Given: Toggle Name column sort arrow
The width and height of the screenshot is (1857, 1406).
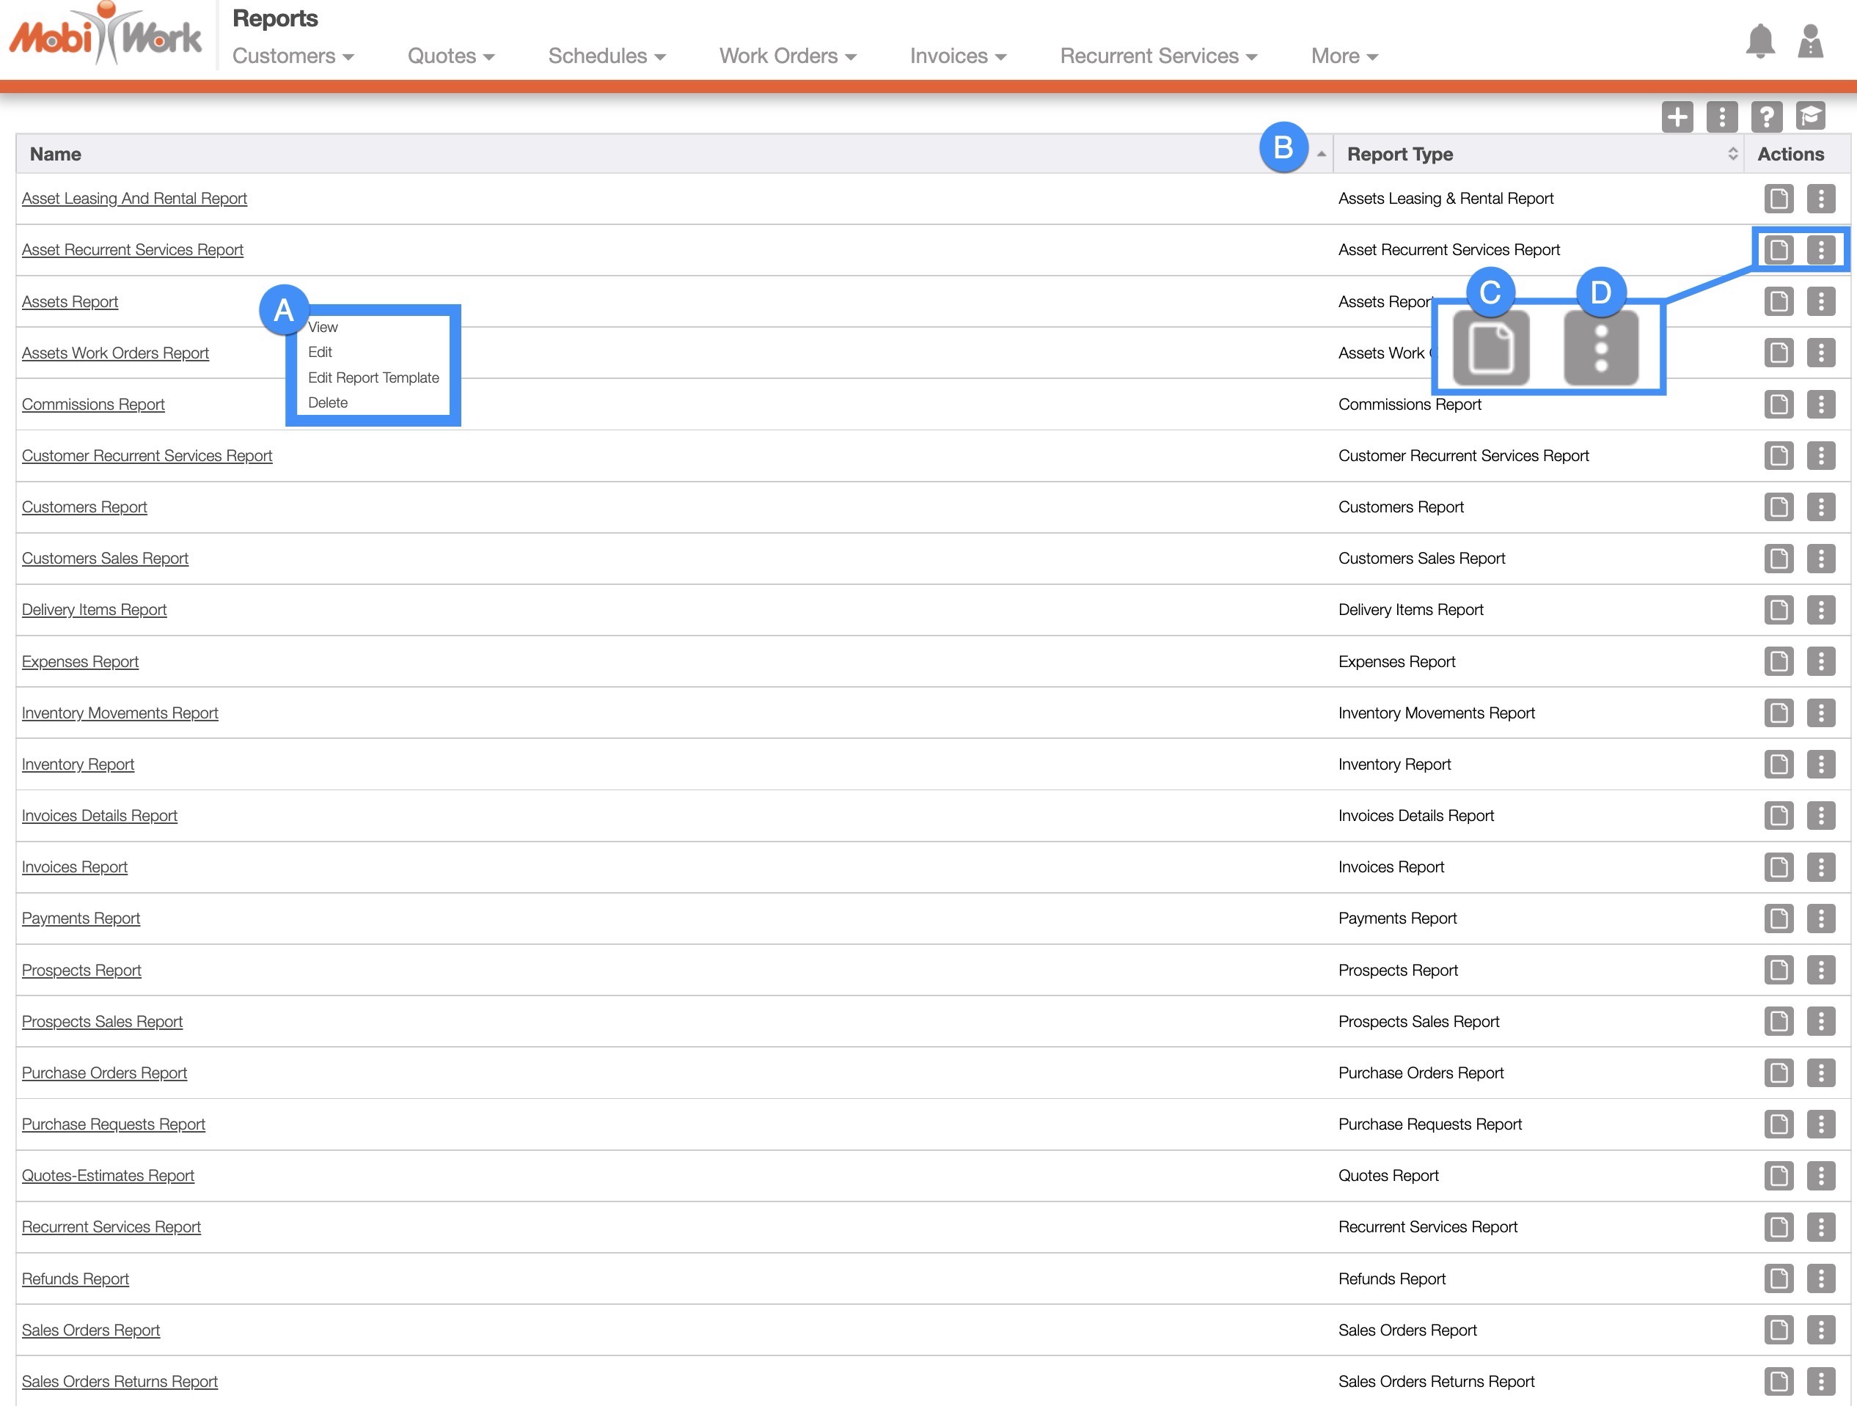Looking at the screenshot, I should tap(1321, 153).
